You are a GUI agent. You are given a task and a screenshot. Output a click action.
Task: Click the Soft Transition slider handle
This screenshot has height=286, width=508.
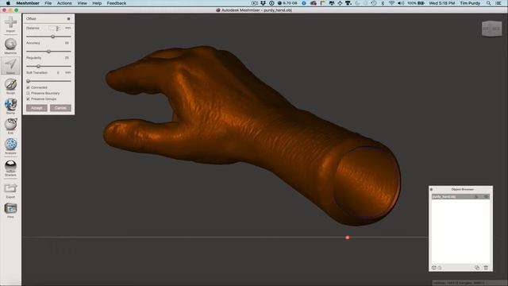pos(29,81)
